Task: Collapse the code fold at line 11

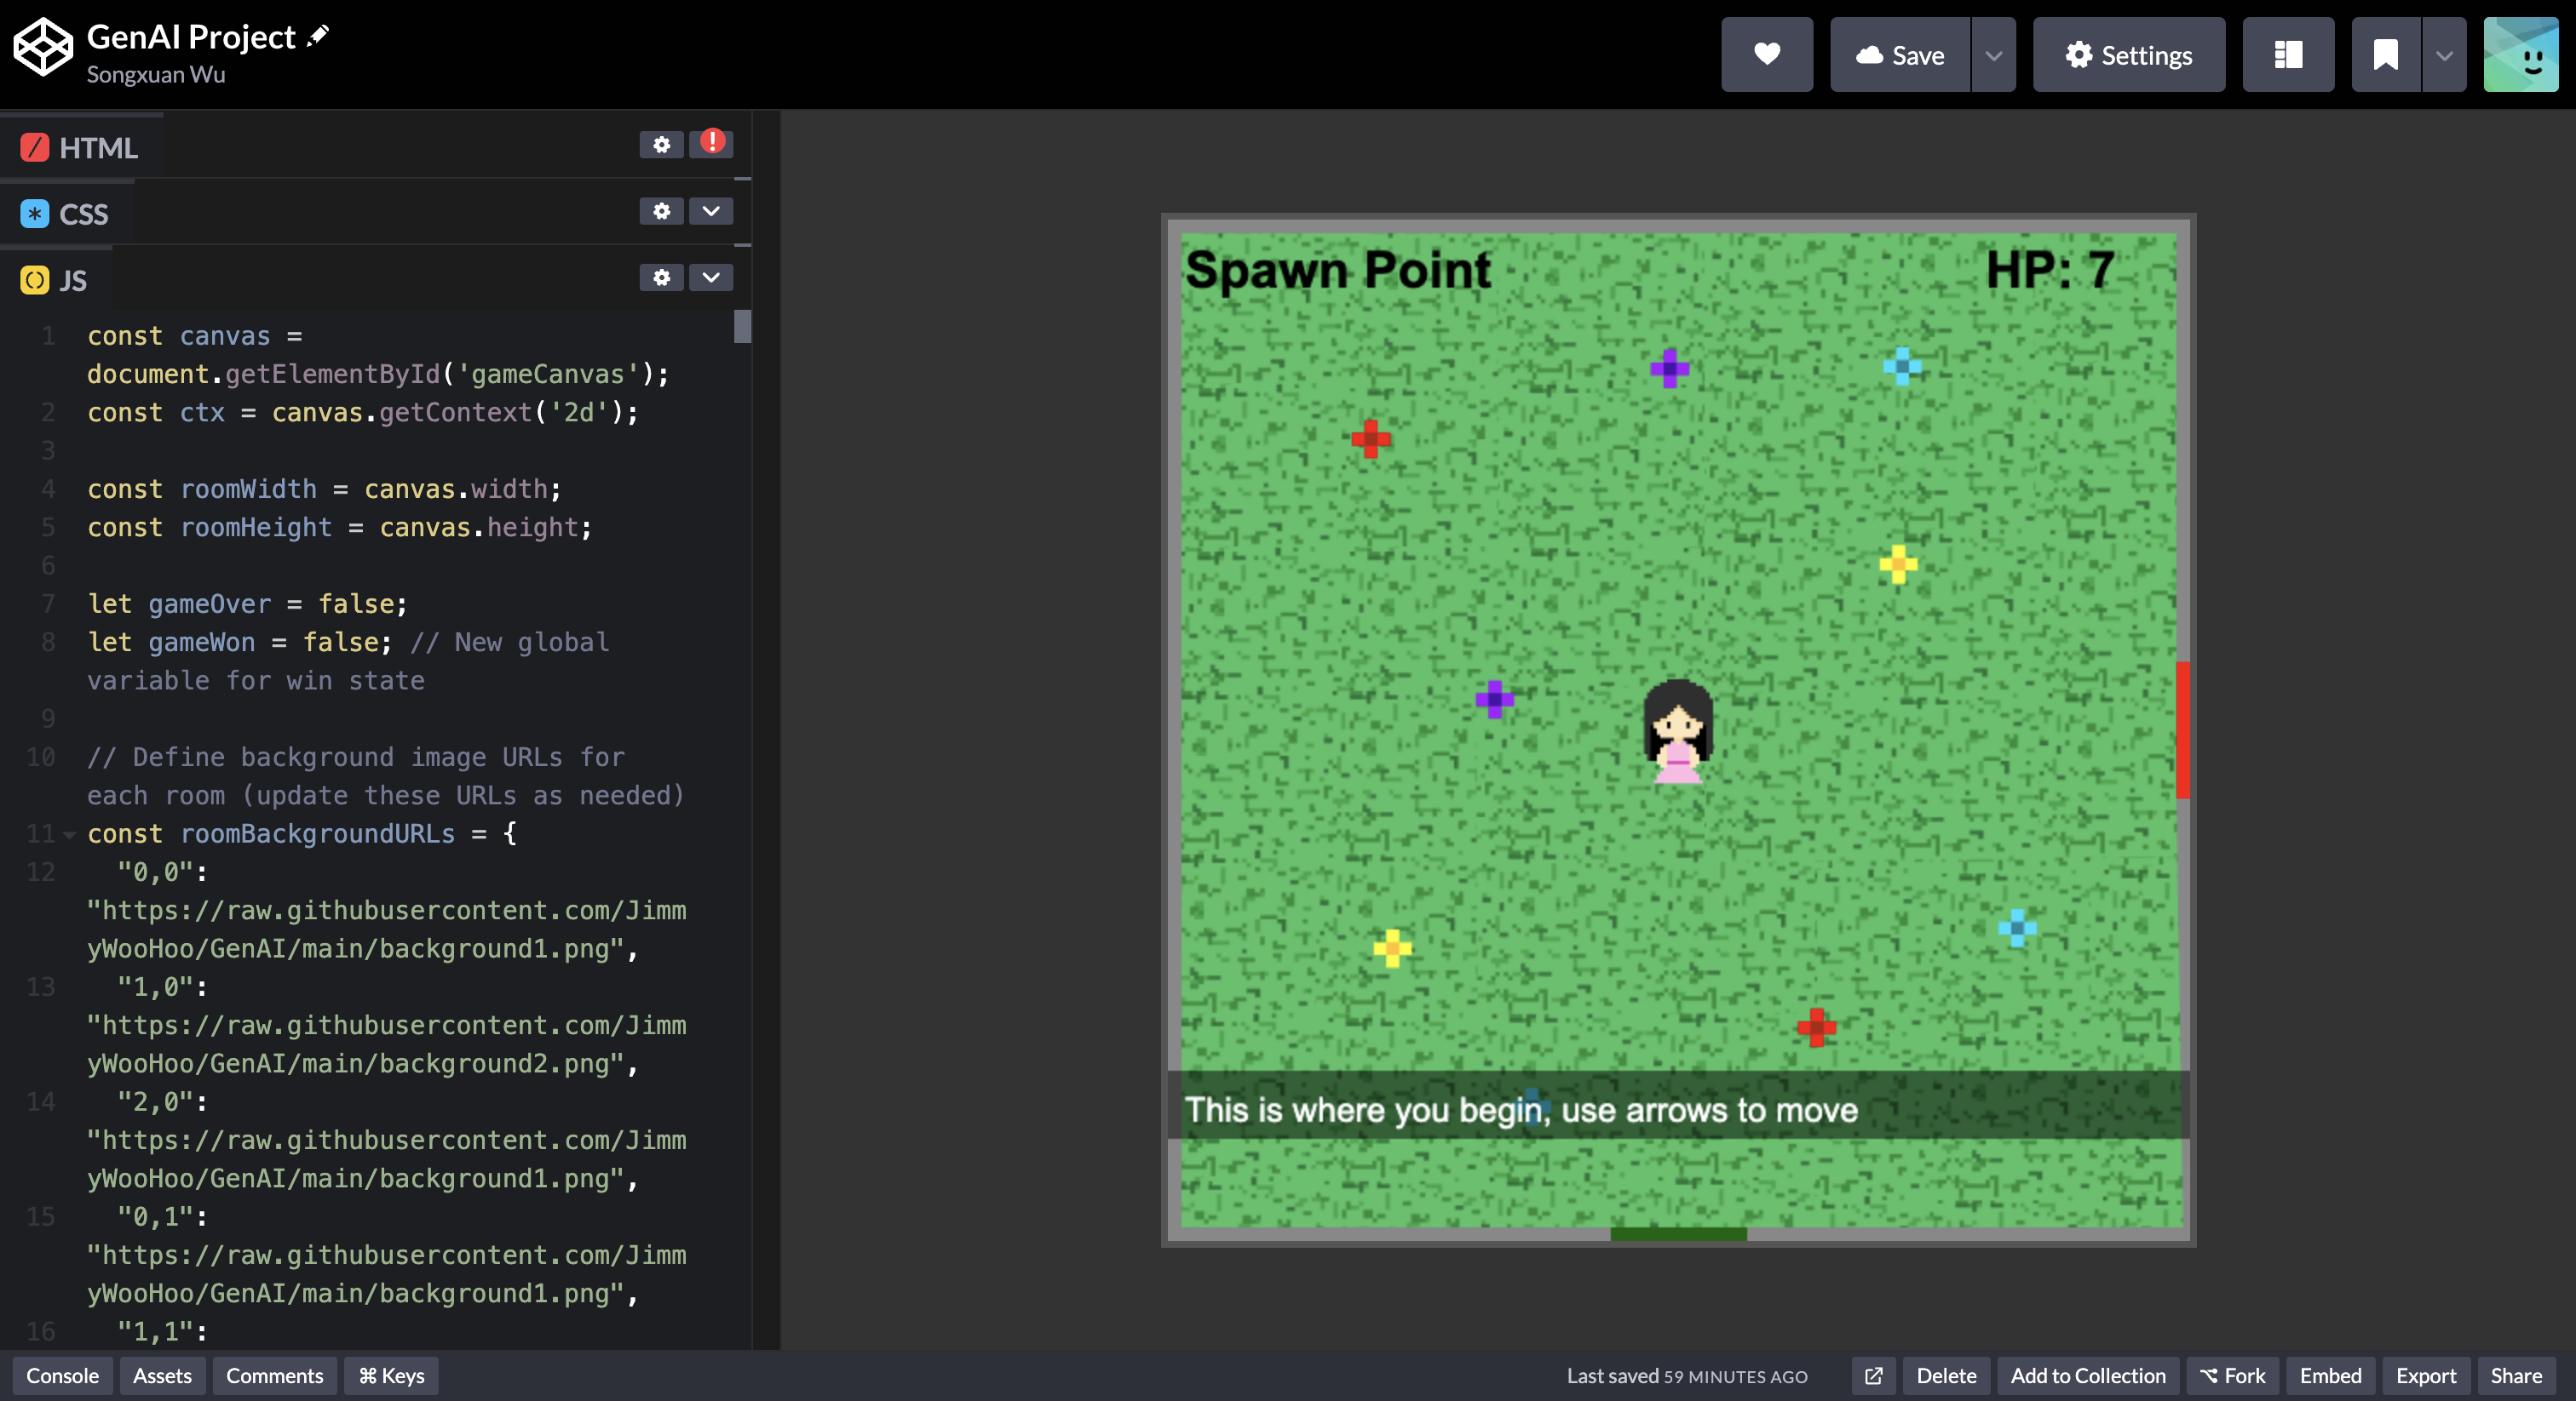Action: pyautogui.click(x=69, y=834)
